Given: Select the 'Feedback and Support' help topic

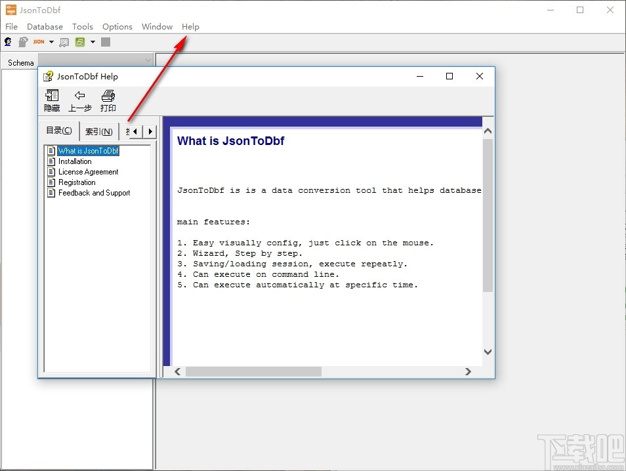Looking at the screenshot, I should 94,193.
